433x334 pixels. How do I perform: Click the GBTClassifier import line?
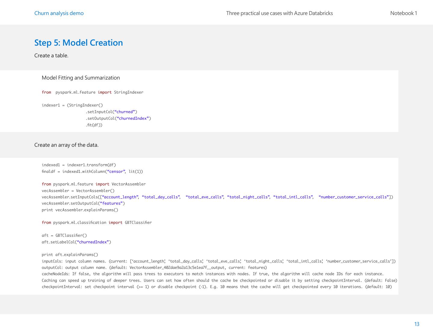(97, 223)
